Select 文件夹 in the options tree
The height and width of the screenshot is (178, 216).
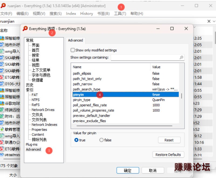pos(37,115)
